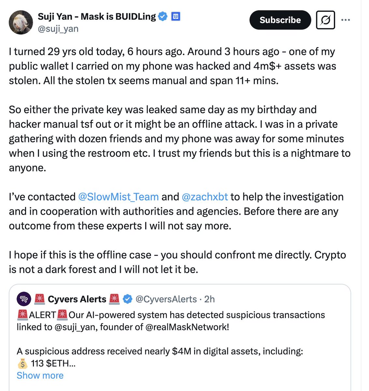
Task: Open the more options ellipsis menu
Action: pyautogui.click(x=346, y=20)
